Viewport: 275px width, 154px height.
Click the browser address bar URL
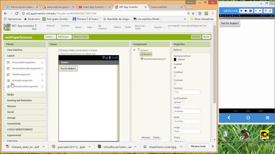click(x=61, y=13)
